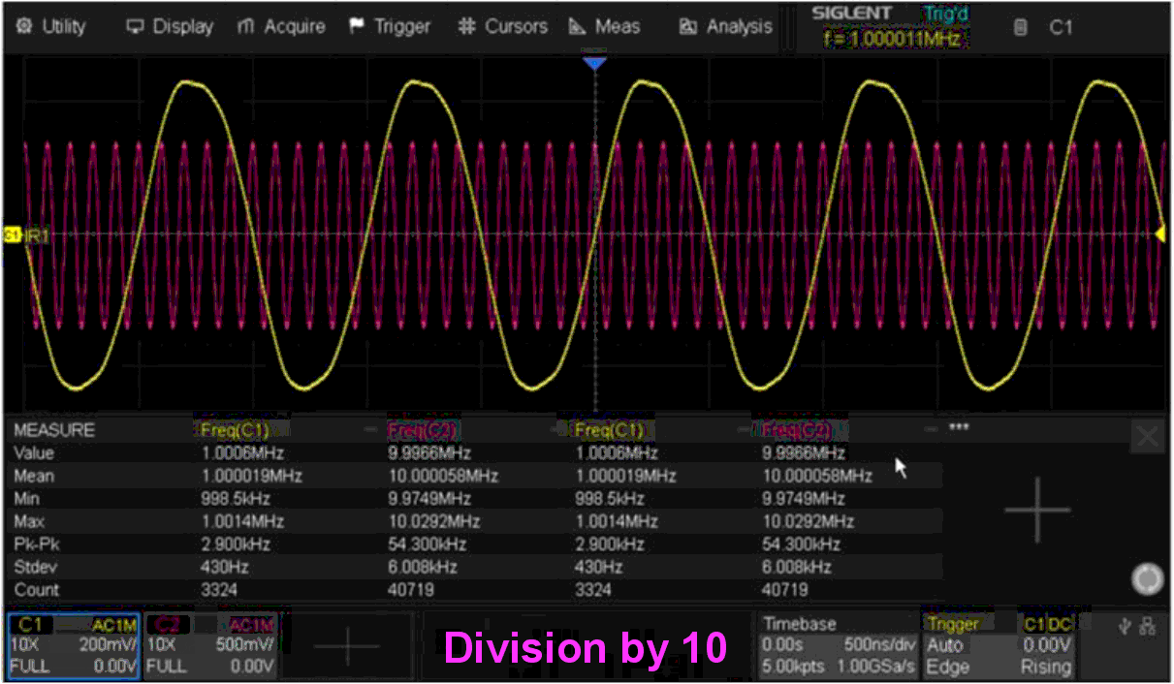Open the Analysis menu

coord(726,26)
